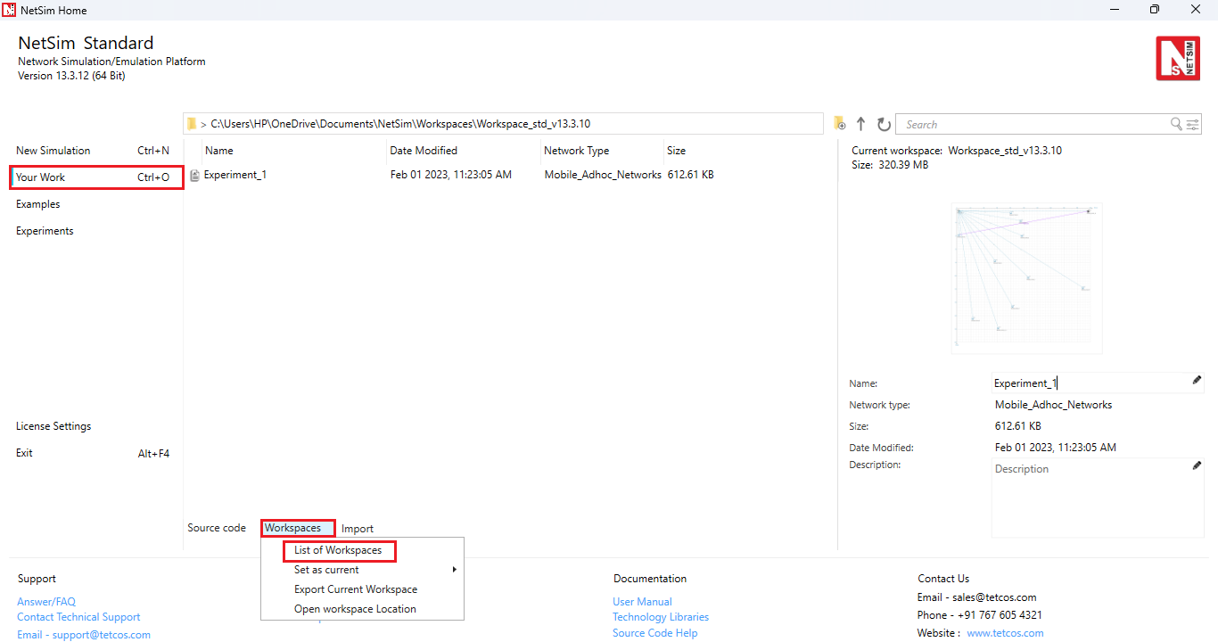1218x642 pixels.
Task: Click the Description text box
Action: point(1098,498)
